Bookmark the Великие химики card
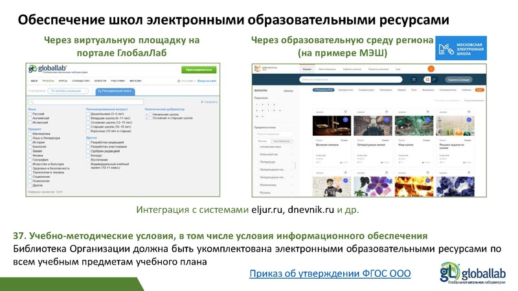The height and width of the screenshot is (291, 518). click(x=346, y=112)
